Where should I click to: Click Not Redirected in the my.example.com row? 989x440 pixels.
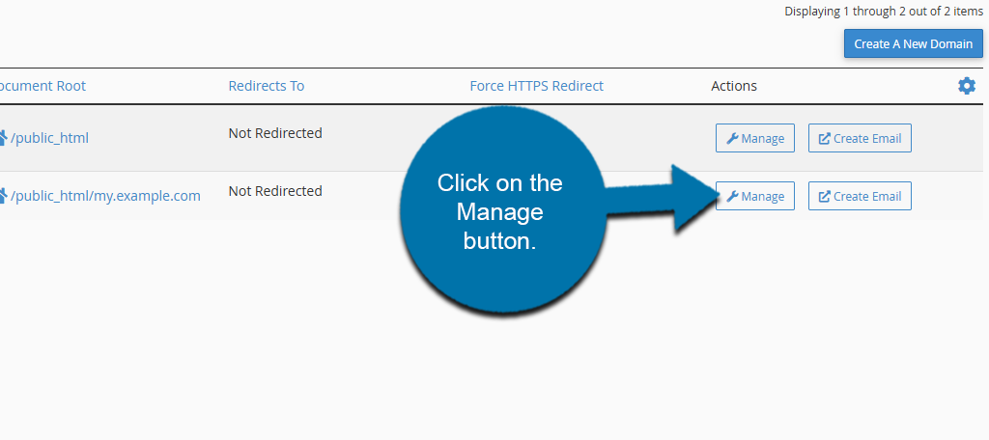click(275, 191)
